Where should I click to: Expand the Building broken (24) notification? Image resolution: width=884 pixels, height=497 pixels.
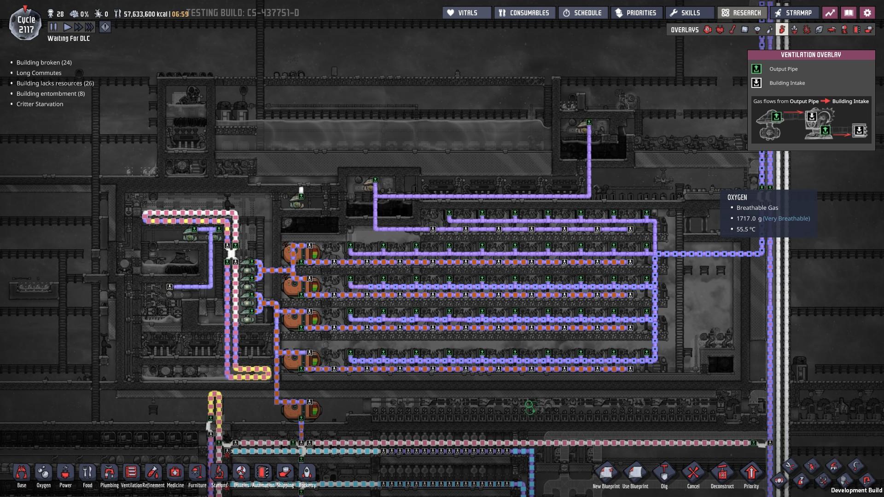click(44, 63)
